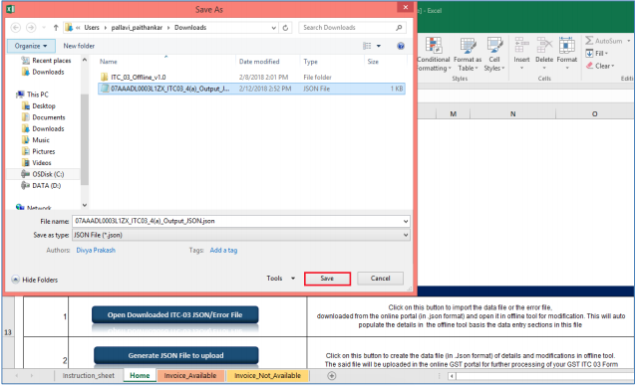Open the view options dropdown arrow
The image size is (636, 386).
379,46
